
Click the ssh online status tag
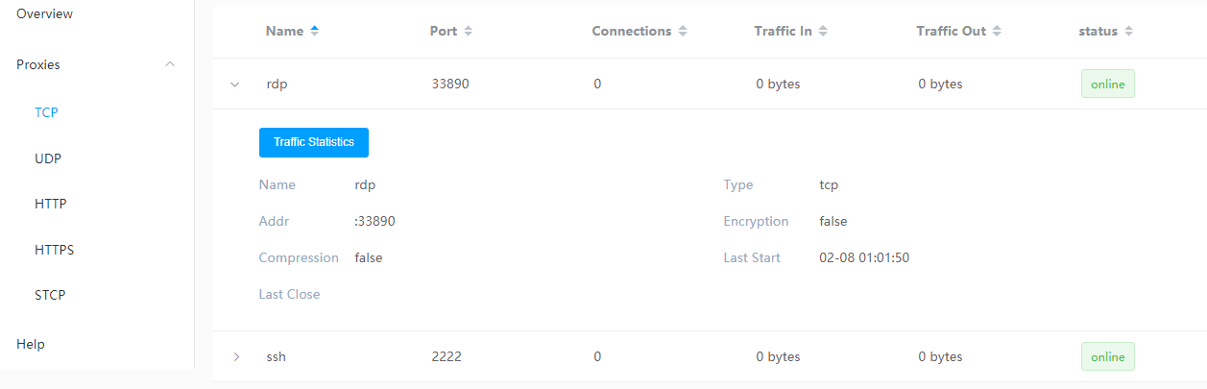[1107, 357]
